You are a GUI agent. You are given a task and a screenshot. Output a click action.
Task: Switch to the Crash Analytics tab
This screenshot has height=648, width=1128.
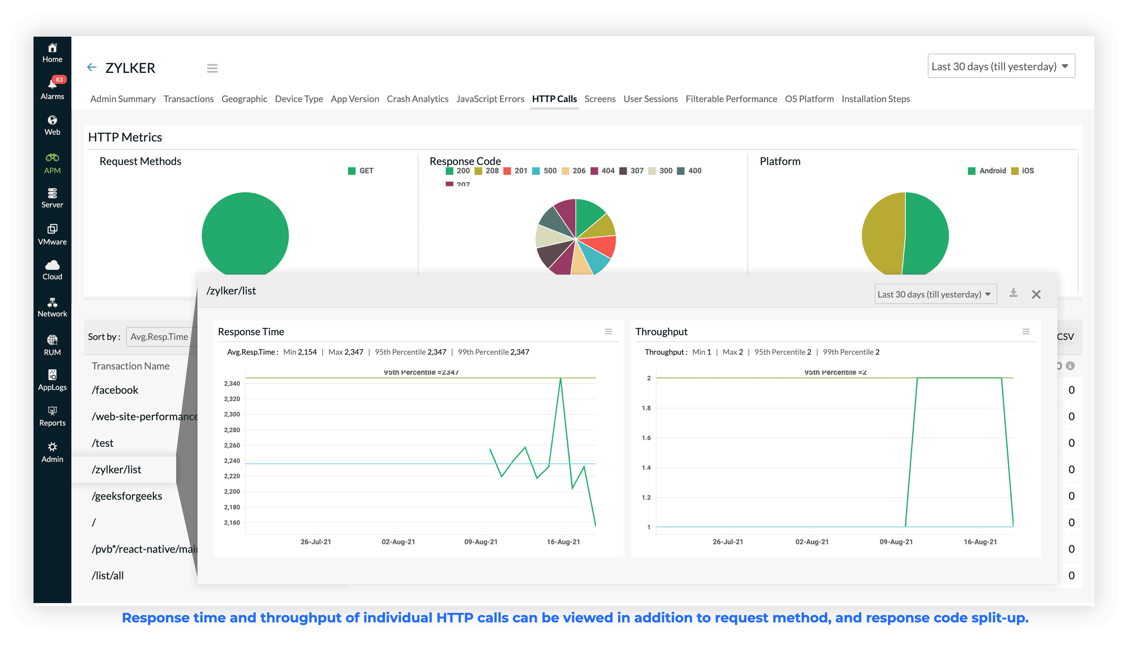pyautogui.click(x=417, y=99)
